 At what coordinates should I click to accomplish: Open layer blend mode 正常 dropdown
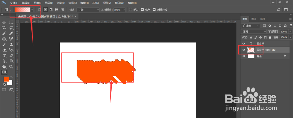pos(254,31)
